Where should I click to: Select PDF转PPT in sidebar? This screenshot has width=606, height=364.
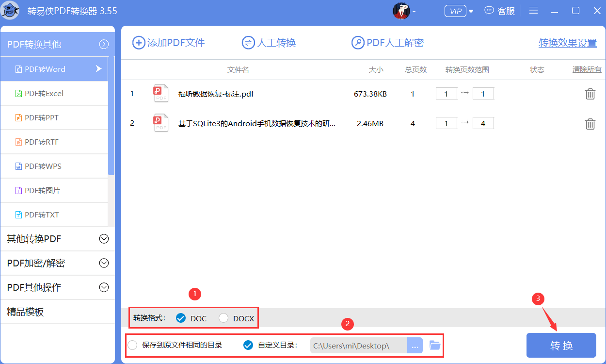[x=54, y=117]
